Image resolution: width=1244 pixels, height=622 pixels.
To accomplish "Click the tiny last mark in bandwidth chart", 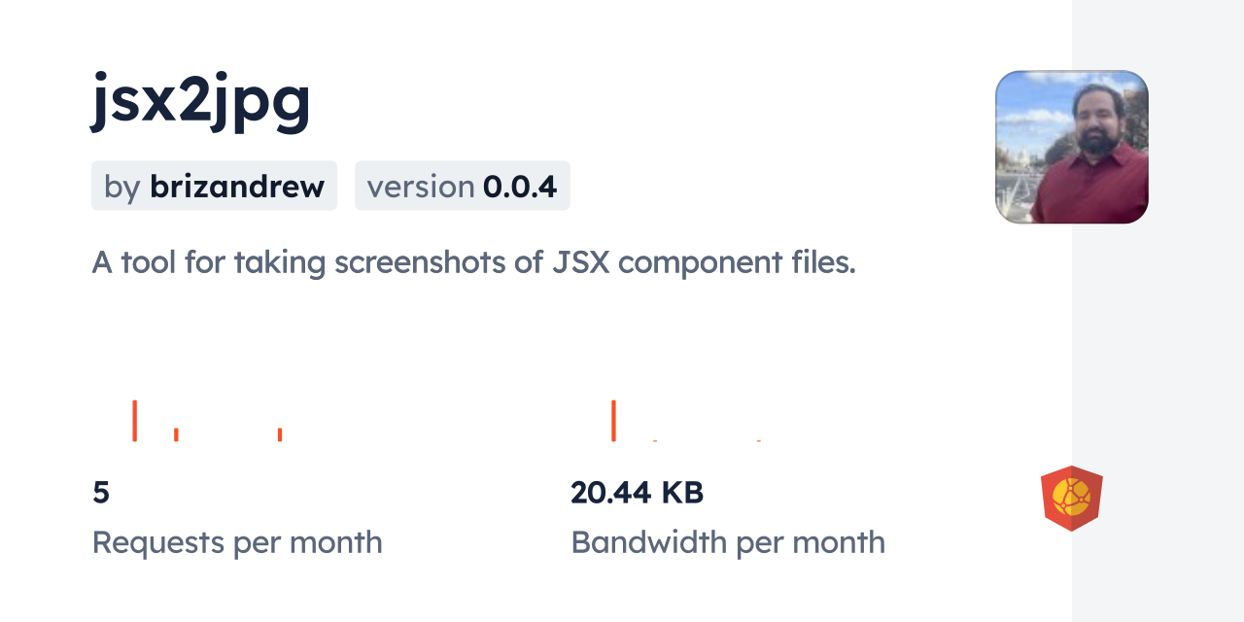I will click(758, 440).
